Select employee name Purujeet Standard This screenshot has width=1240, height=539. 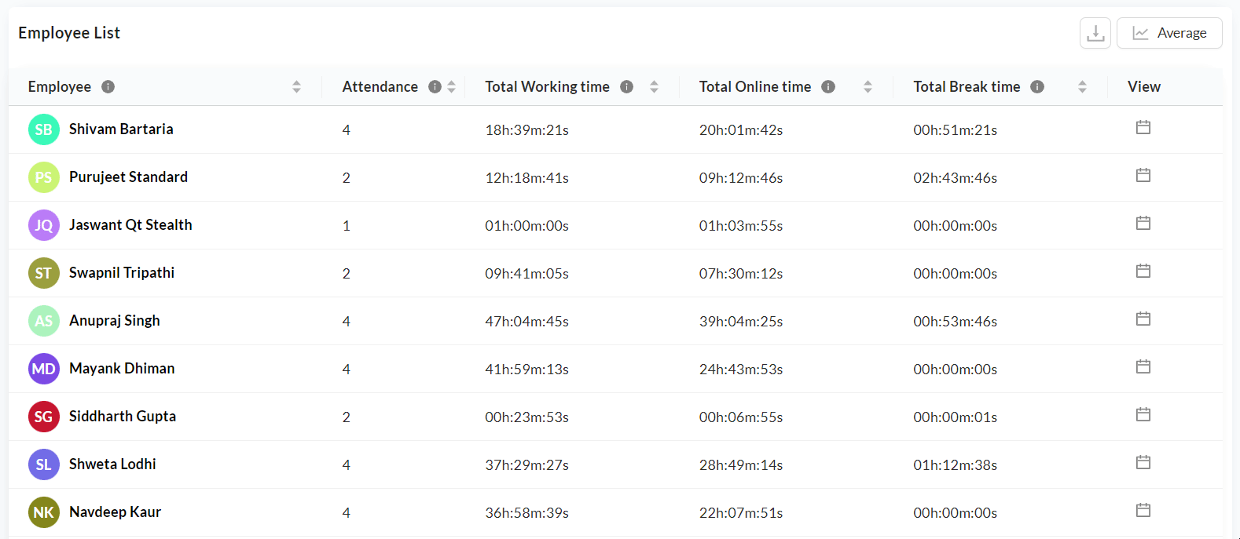click(x=128, y=177)
